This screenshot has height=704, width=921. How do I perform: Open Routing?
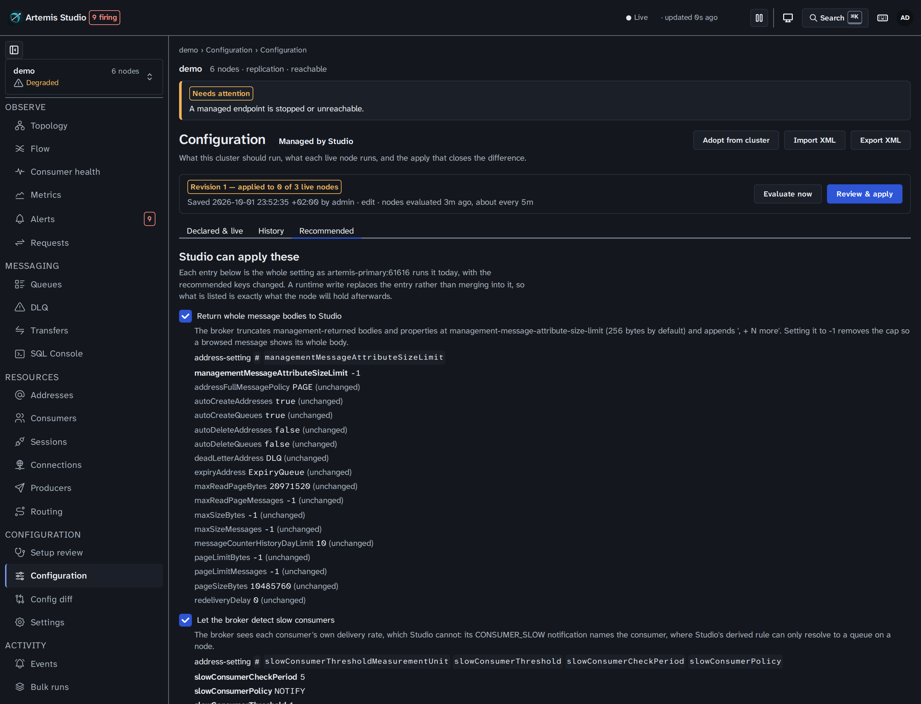84,512
